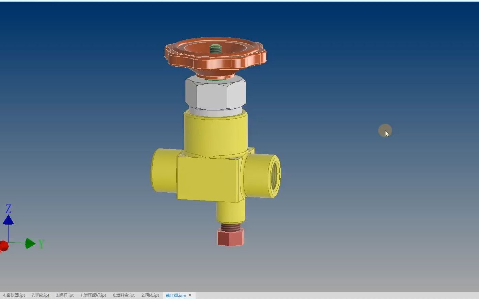Click the blue Z axis arrow of triad
The image size is (479, 299).
(8, 220)
